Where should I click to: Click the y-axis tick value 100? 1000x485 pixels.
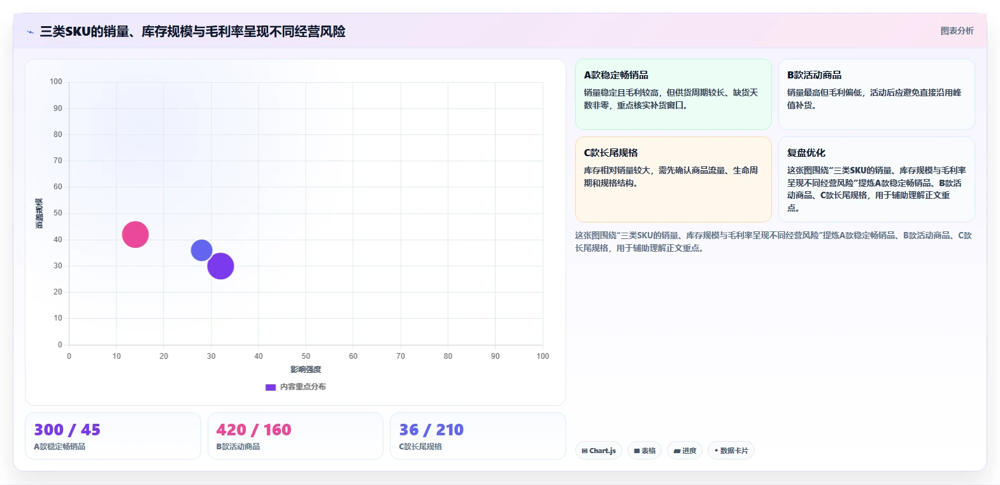point(56,82)
